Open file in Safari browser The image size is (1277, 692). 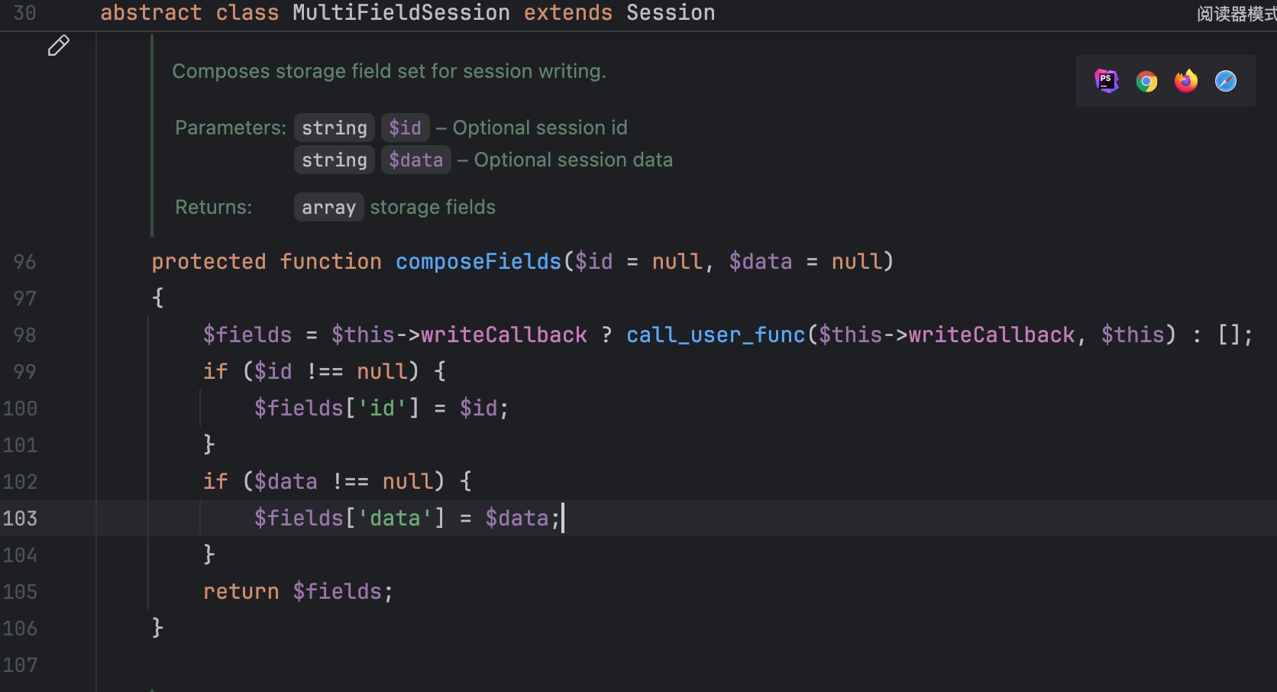[x=1225, y=81]
